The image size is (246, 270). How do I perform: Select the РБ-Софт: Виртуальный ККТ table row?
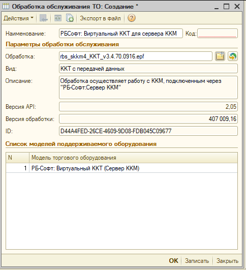point(121,168)
